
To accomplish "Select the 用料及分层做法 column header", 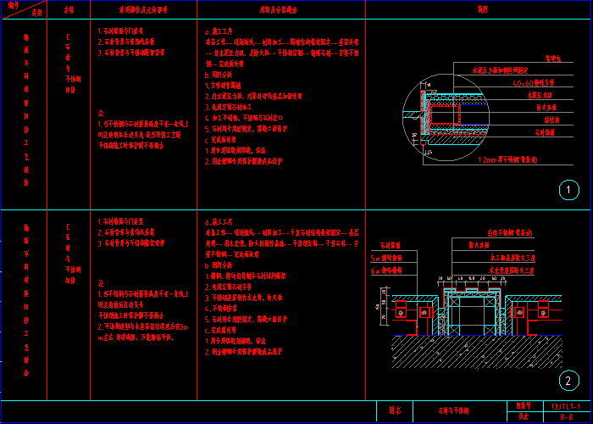I will 279,10.
